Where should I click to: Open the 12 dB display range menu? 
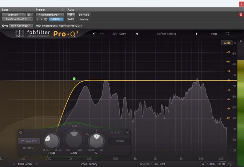227,43
